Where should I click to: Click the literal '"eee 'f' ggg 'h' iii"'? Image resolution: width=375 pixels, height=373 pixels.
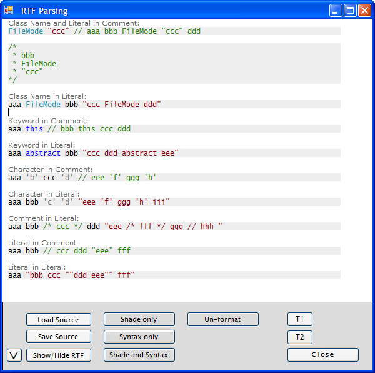(124, 202)
